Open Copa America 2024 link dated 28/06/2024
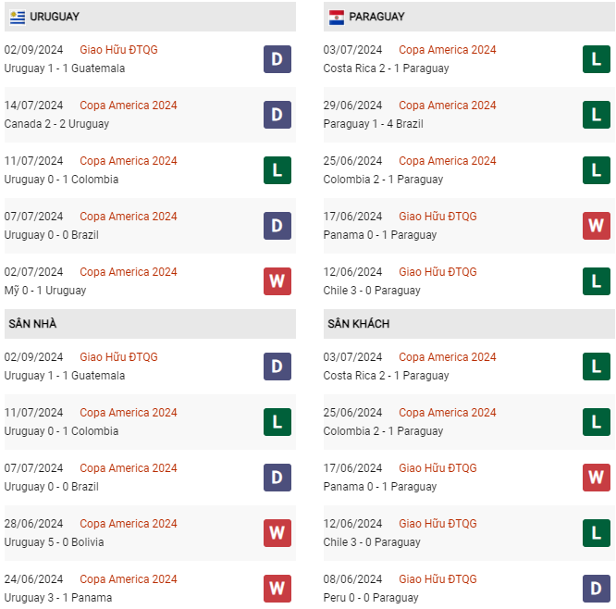Image resolution: width=616 pixels, height=609 pixels. click(129, 524)
